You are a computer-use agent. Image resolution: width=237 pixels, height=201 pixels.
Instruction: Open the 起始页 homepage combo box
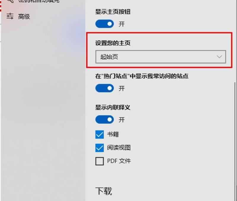[161, 57]
